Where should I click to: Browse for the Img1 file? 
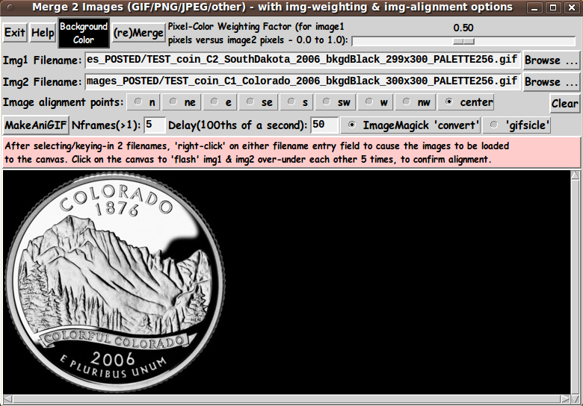(x=551, y=60)
